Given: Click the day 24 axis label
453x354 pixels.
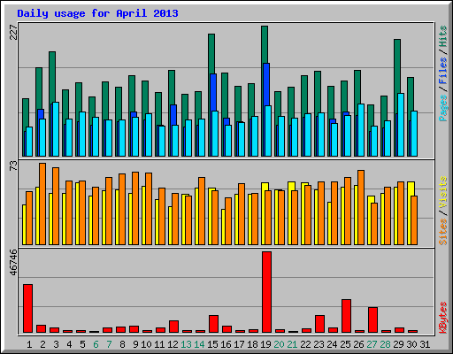Looking at the screenshot, I should (x=332, y=344).
